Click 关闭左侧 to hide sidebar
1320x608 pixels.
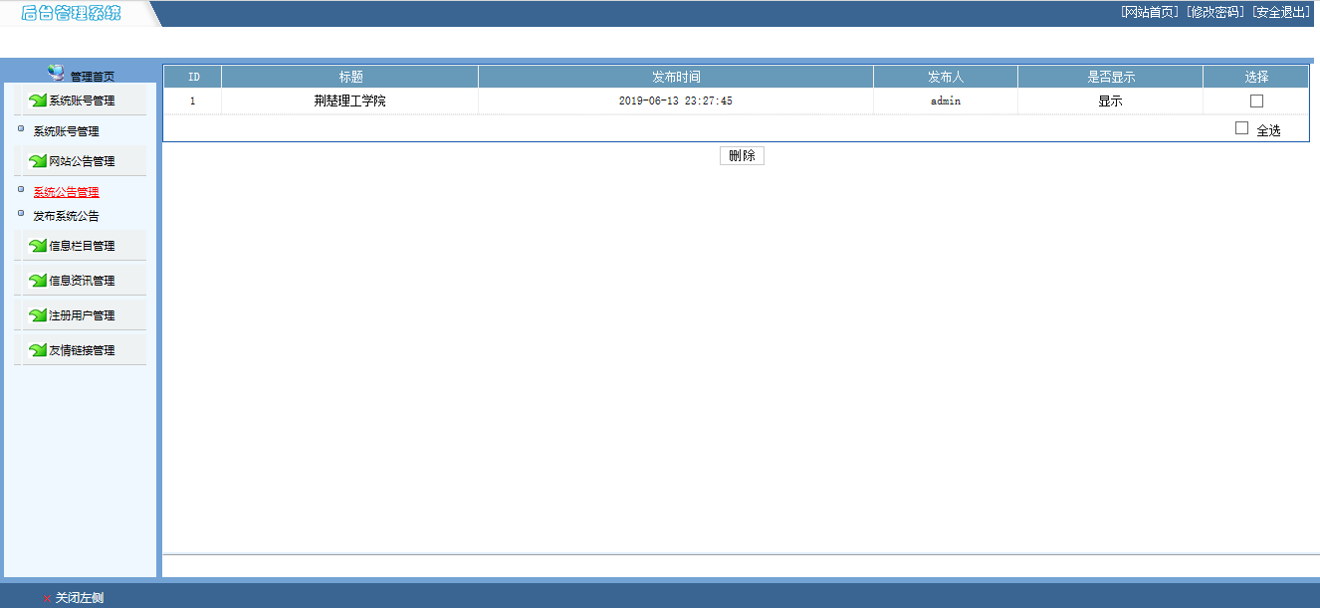pos(80,598)
